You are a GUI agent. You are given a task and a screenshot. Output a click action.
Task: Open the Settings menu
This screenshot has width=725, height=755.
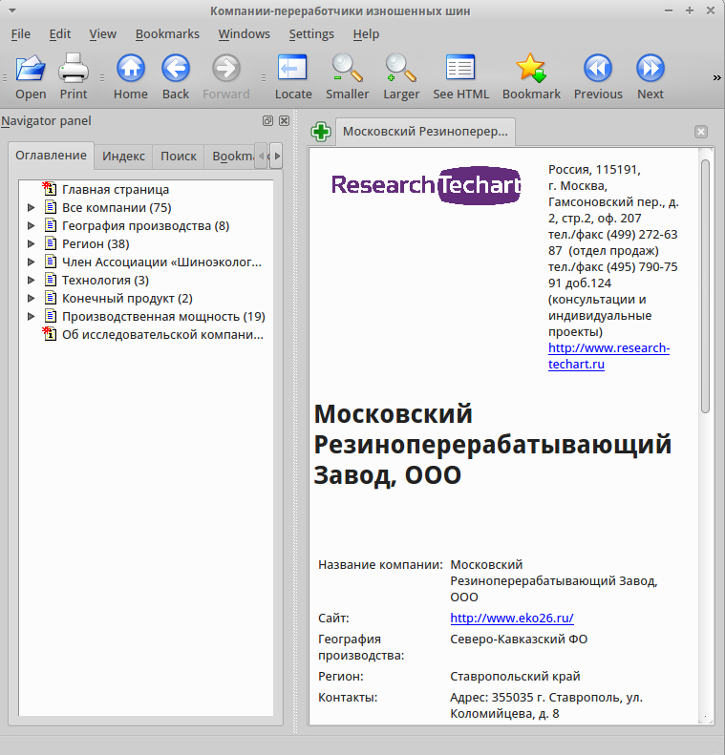(311, 34)
